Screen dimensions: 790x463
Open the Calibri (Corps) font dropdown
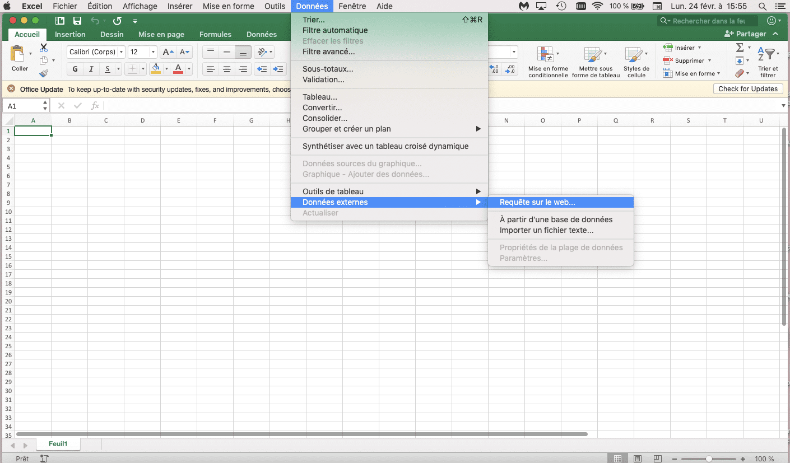(95, 52)
